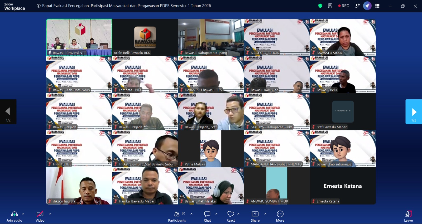Open the Participants panel

point(177,216)
